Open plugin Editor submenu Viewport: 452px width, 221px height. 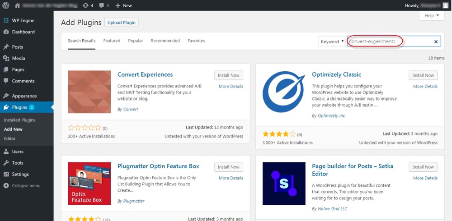coord(10,138)
